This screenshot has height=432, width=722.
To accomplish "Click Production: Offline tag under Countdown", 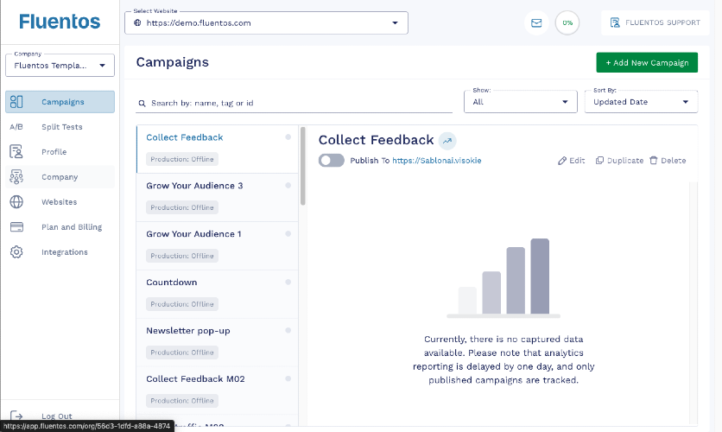I will pyautogui.click(x=182, y=304).
